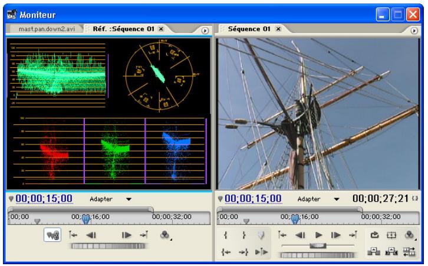This screenshot has width=428, height=266.
Task: Click the jog disk in Reference monitor
Action: click(x=108, y=246)
